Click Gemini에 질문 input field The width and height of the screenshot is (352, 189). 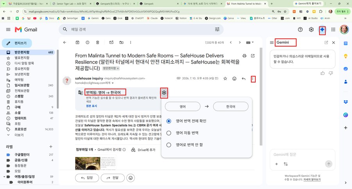pyautogui.click(x=302, y=155)
